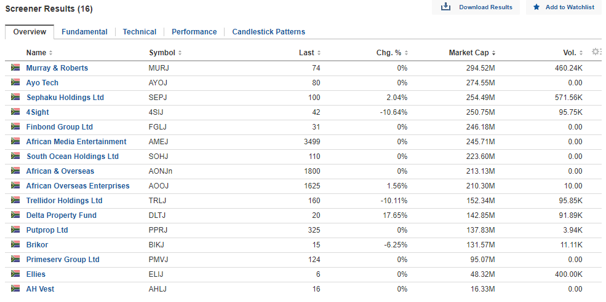Image resolution: width=606 pixels, height=302 pixels.
Task: Click the flag icon next to 4Sight
Action: (x=15, y=112)
